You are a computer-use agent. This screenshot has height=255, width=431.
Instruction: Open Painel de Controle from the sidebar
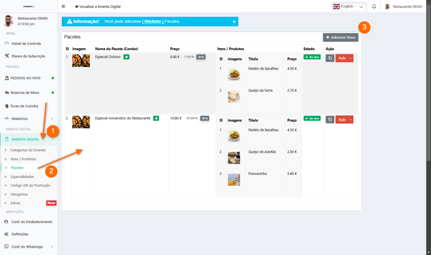(26, 43)
